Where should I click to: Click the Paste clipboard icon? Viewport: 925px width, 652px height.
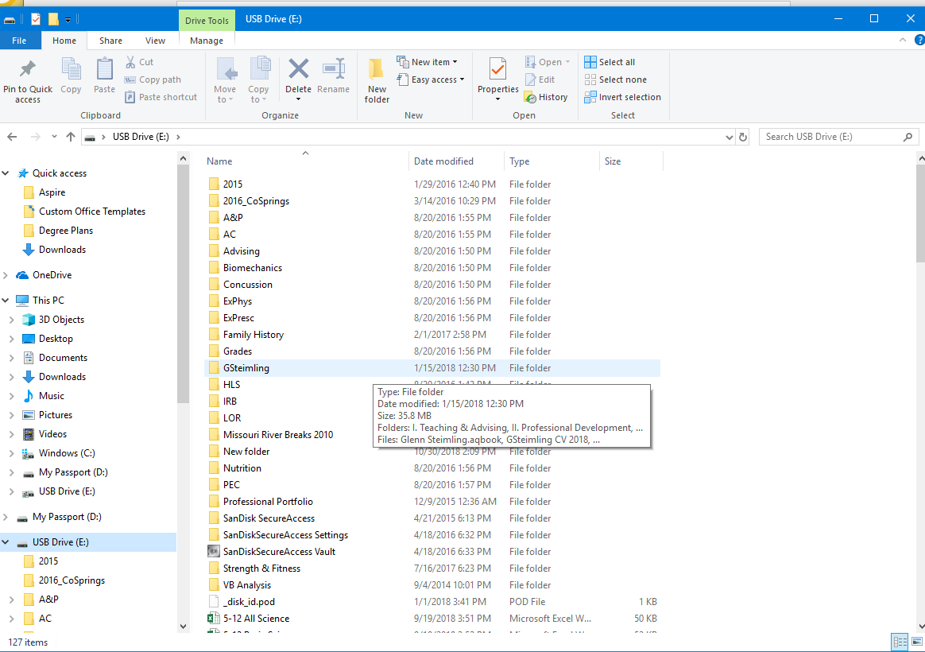coord(104,70)
